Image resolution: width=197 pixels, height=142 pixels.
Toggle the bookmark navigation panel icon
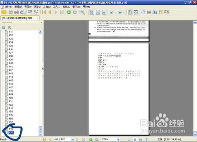point(130,12)
